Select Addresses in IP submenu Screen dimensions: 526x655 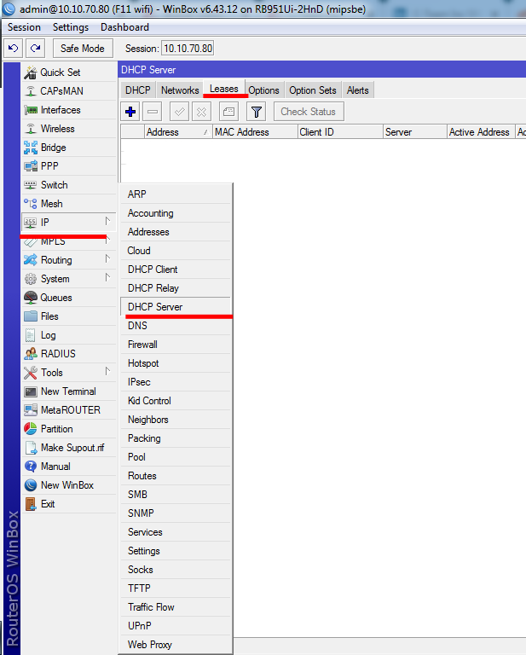[x=176, y=232]
